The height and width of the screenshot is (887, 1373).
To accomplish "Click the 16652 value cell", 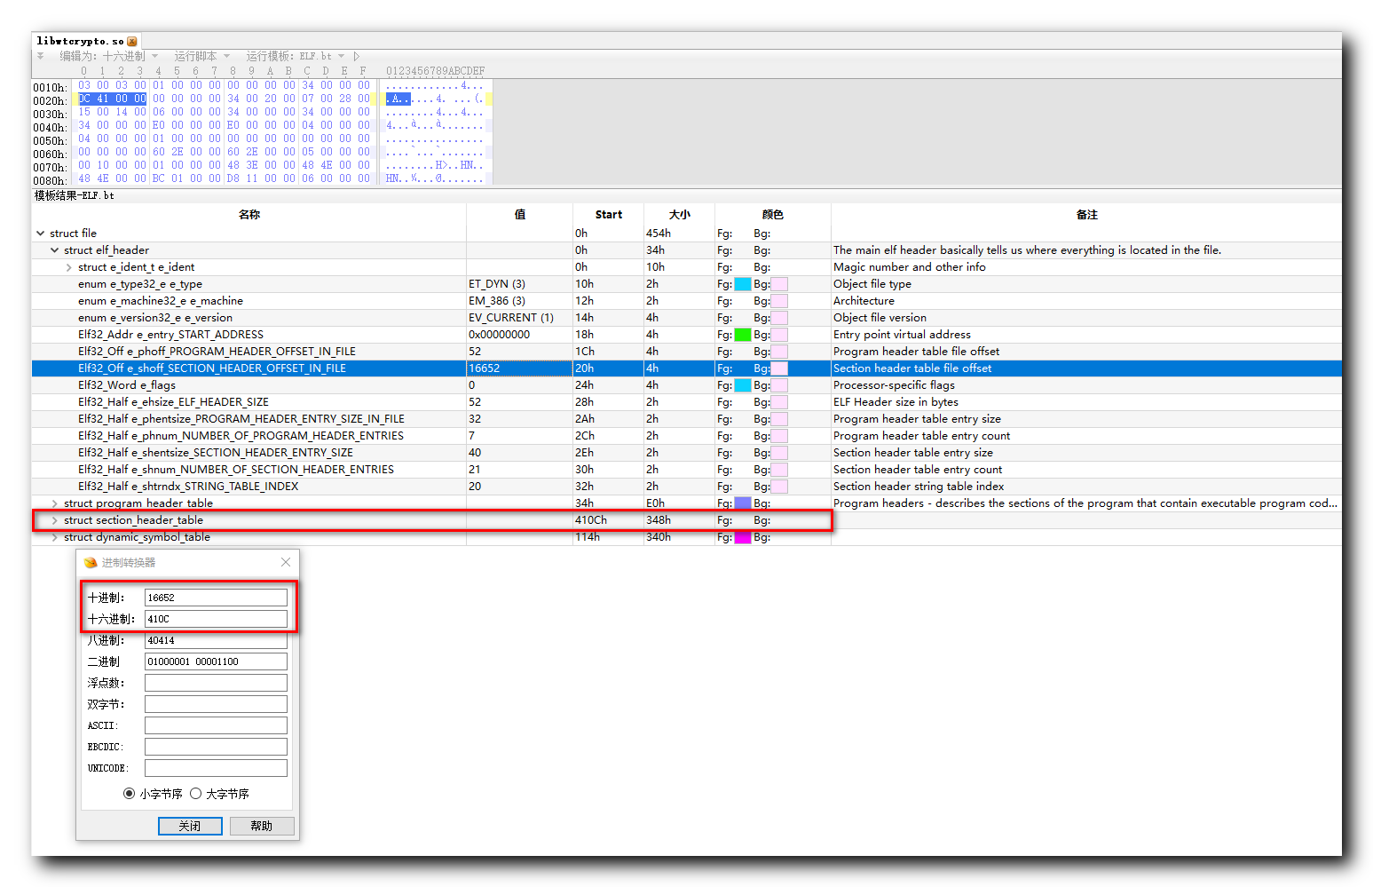I will 519,368.
